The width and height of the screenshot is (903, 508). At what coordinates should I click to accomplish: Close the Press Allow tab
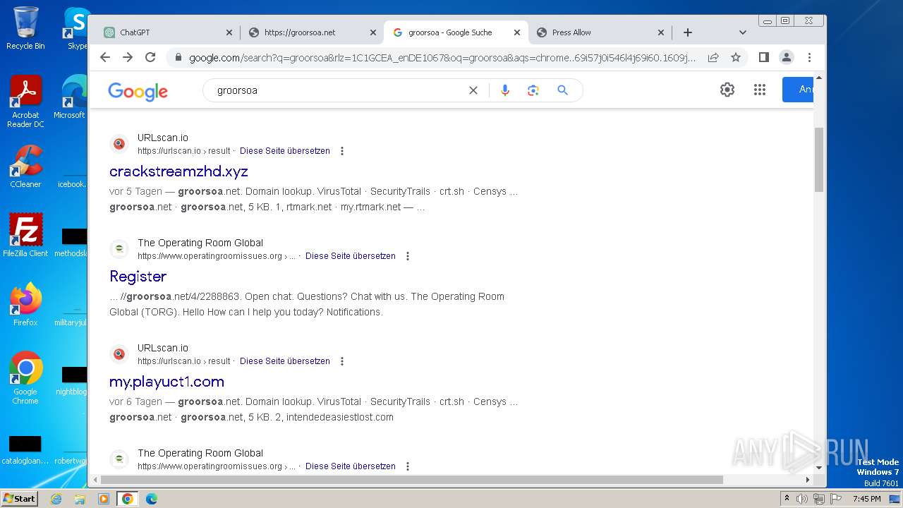661,32
